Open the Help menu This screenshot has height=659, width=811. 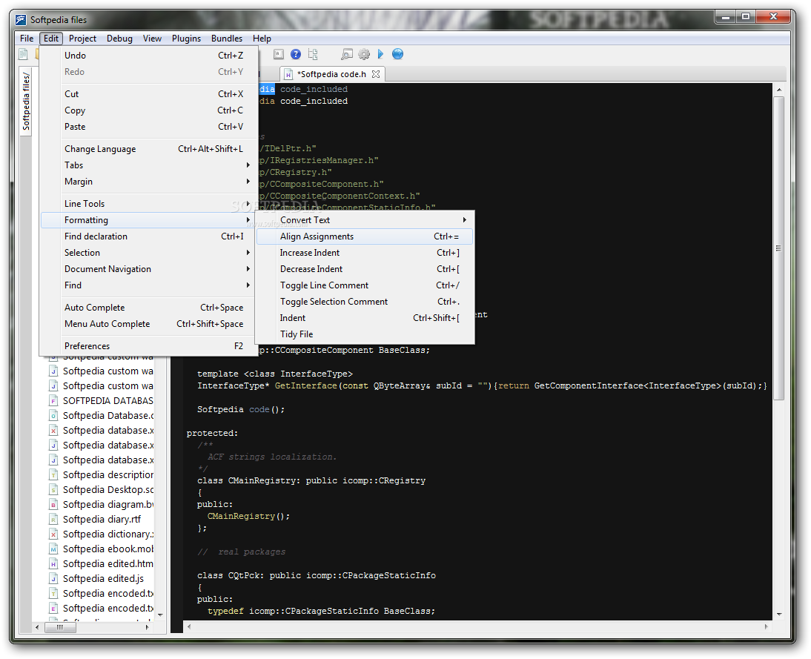point(262,39)
